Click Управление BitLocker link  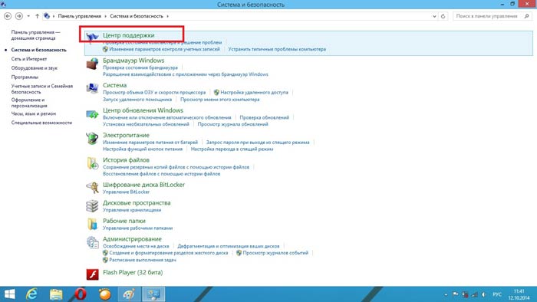(126, 192)
